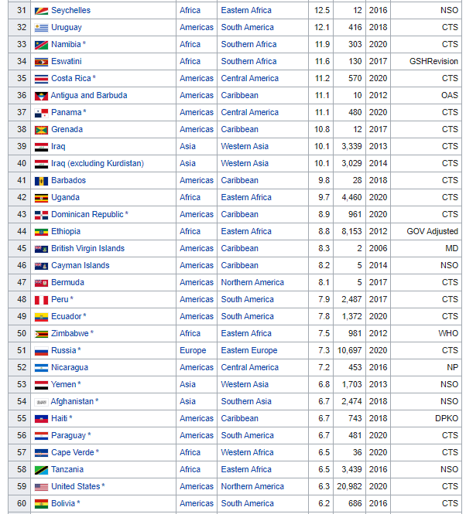466x514 pixels.
Task: Click Americas link in Barbados row
Action: pos(197,180)
